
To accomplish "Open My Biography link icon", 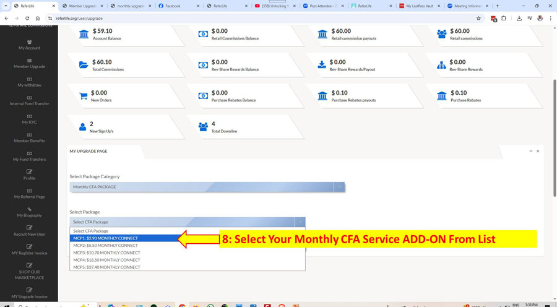I will 29,209.
